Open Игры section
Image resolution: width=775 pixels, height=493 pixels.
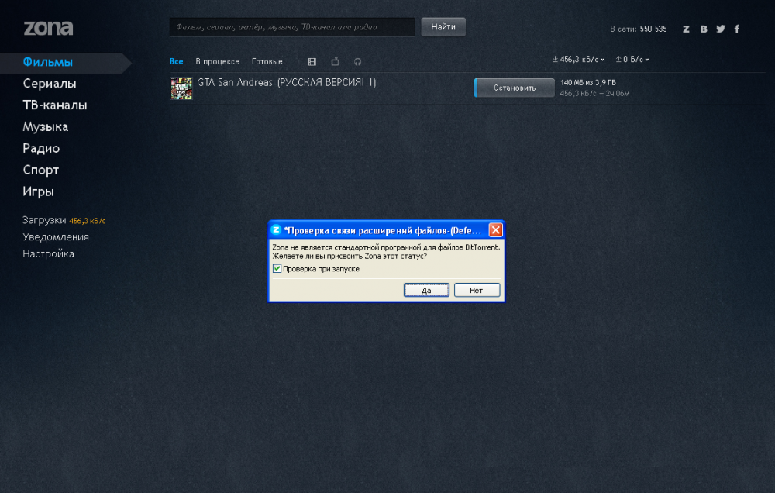38,191
